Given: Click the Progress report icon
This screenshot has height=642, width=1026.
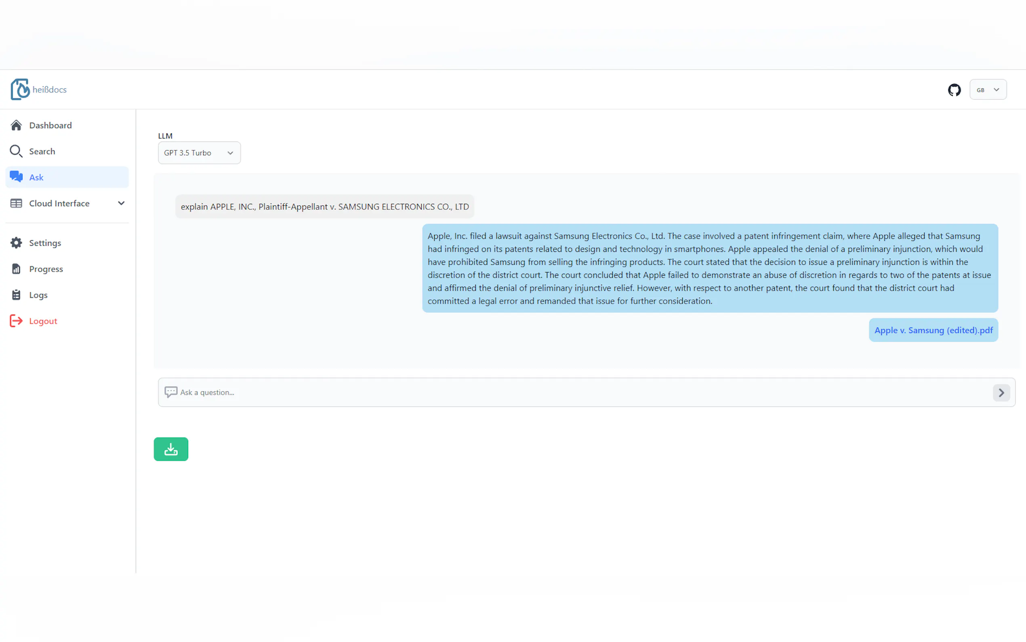Looking at the screenshot, I should [16, 269].
